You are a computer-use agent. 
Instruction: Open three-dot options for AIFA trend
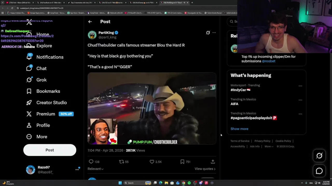[300, 100]
